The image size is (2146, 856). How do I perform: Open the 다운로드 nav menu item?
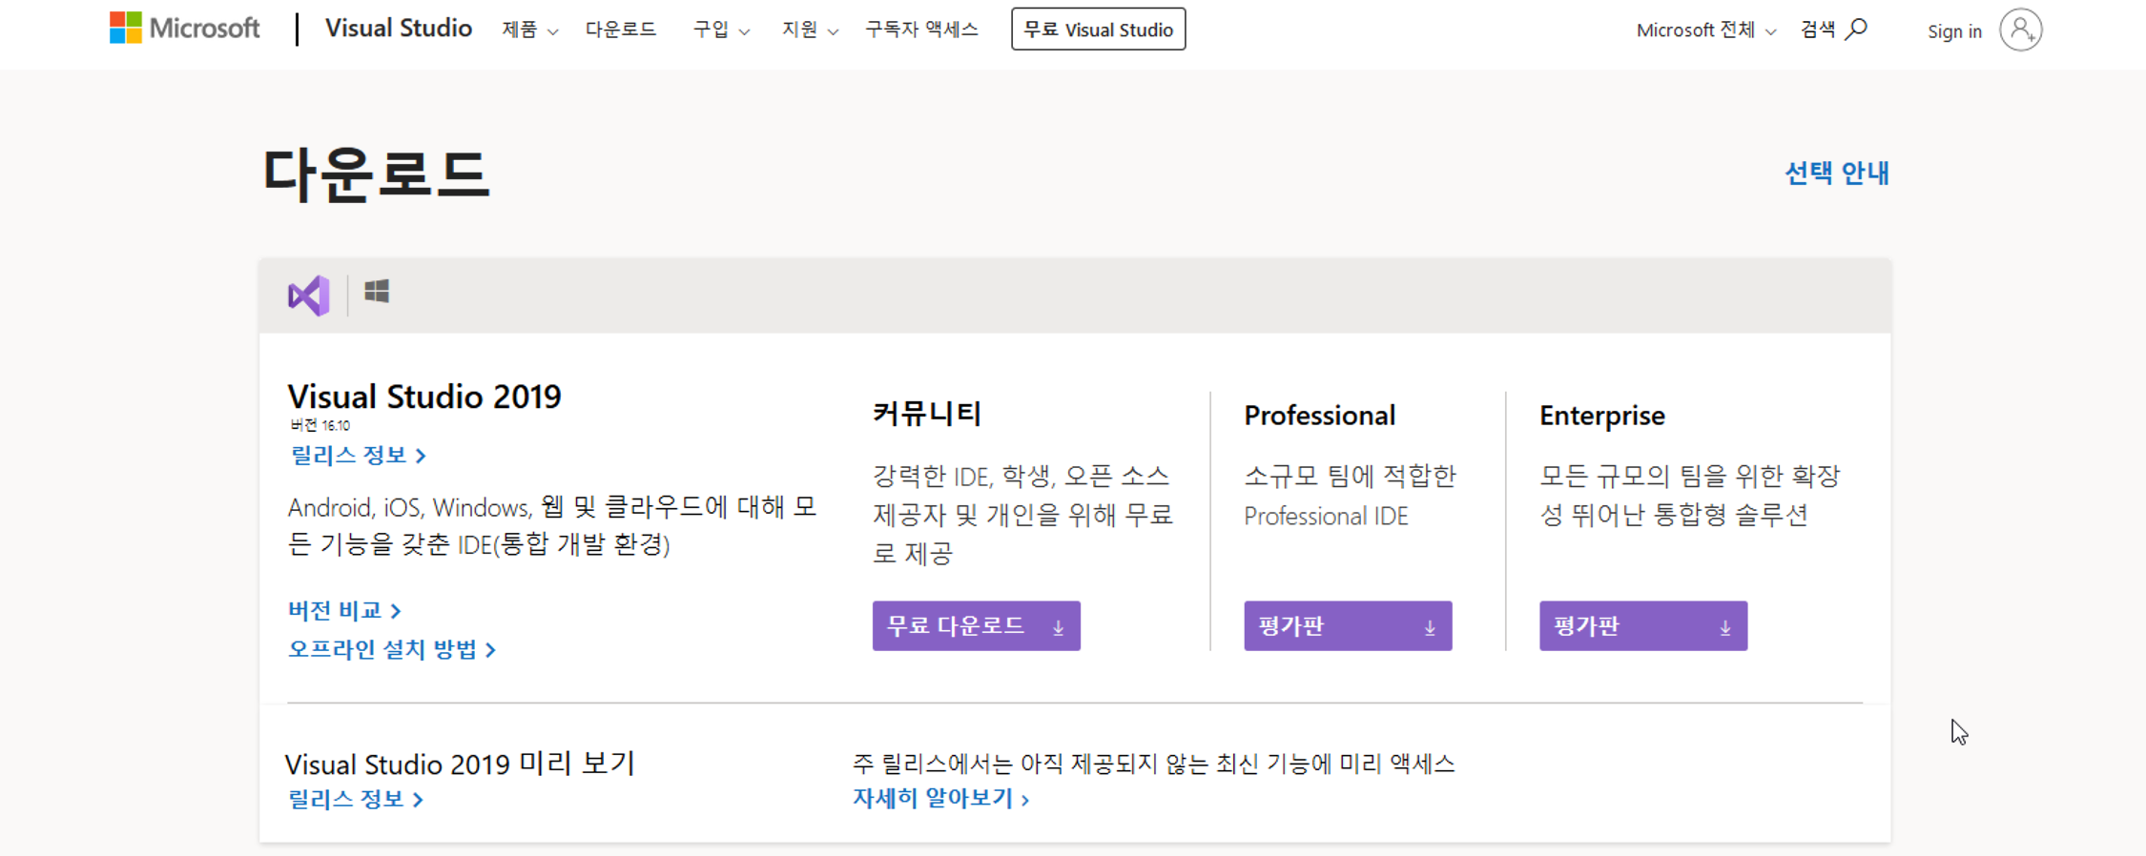coord(621,30)
